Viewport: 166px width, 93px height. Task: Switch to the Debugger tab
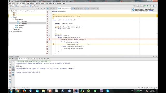click(15, 59)
